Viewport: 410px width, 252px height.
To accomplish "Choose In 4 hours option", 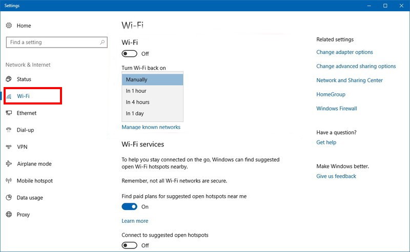I will [x=152, y=102].
